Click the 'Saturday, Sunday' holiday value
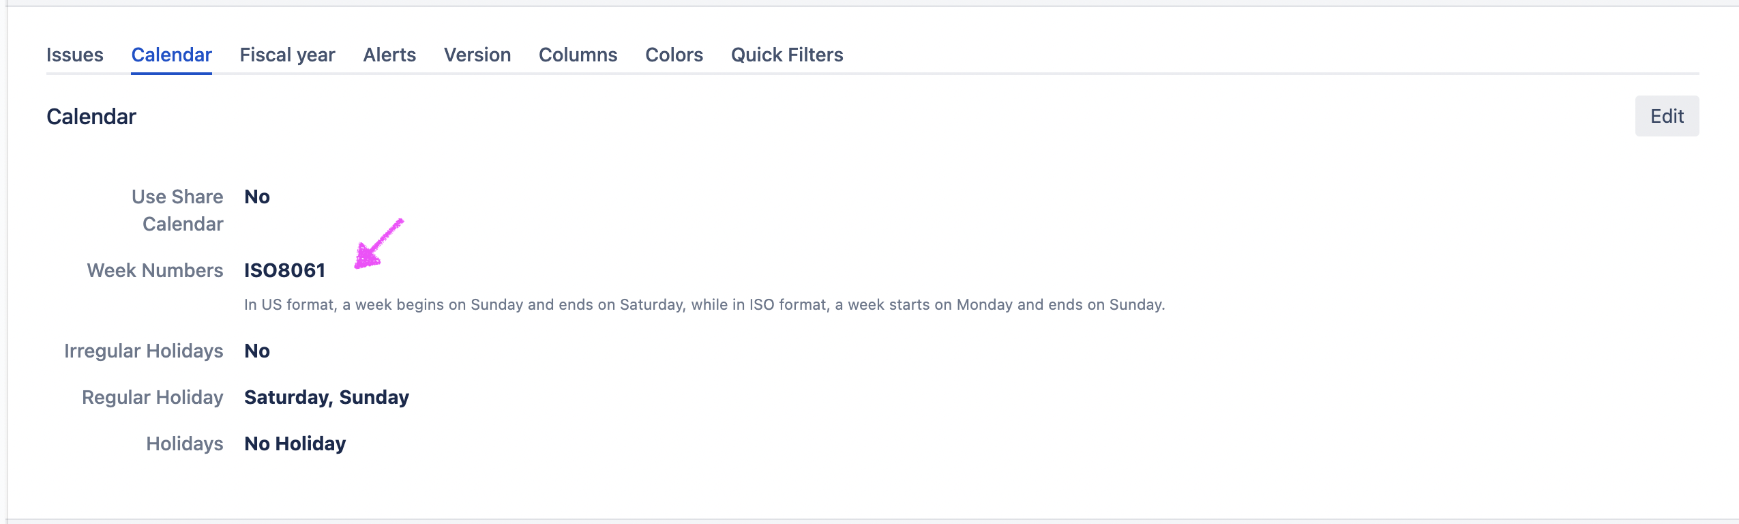This screenshot has height=524, width=1739. click(326, 397)
